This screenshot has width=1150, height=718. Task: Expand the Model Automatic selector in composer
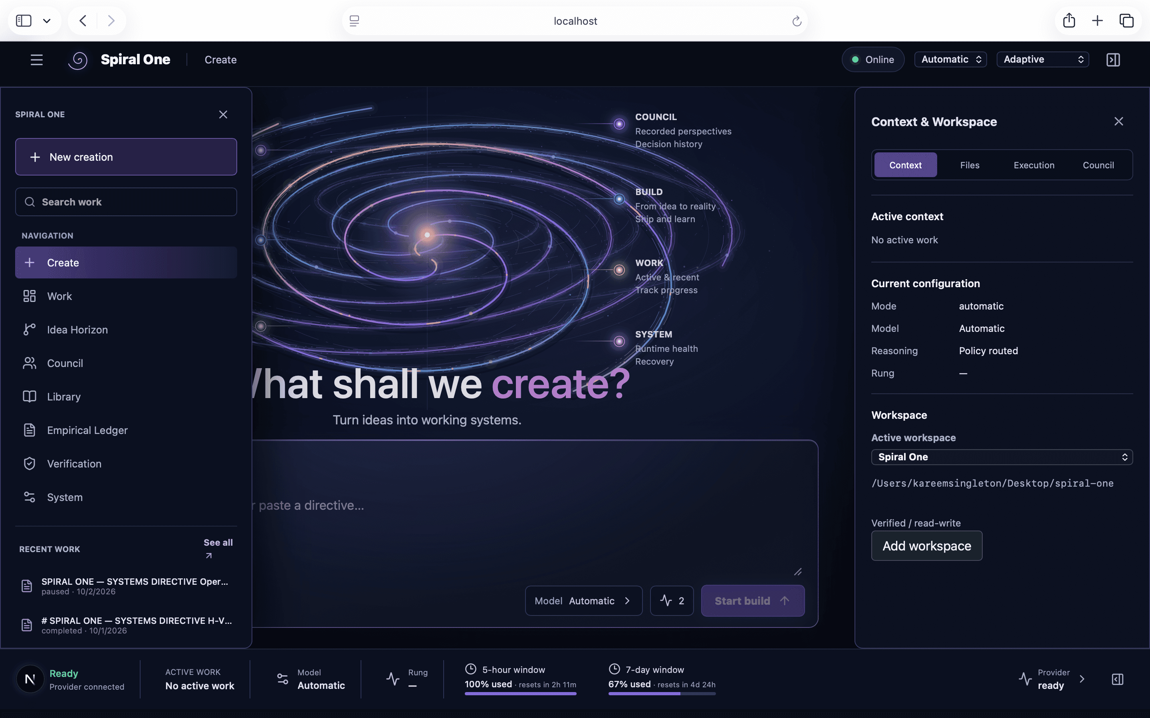click(583, 601)
